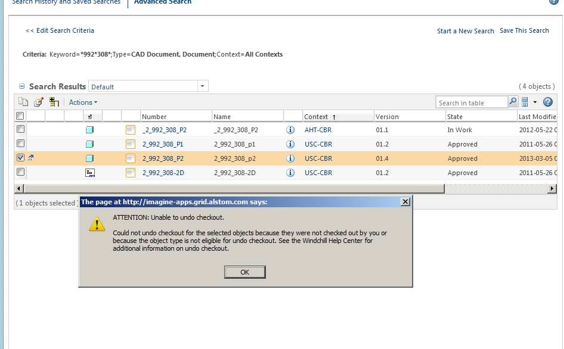The image size is (564, 349).
Task: Click OK in the undo checkout dialog
Action: tap(245, 272)
